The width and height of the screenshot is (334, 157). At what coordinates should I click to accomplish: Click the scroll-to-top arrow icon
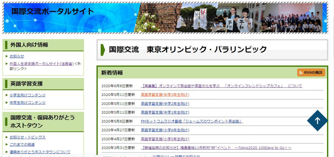coord(318,120)
